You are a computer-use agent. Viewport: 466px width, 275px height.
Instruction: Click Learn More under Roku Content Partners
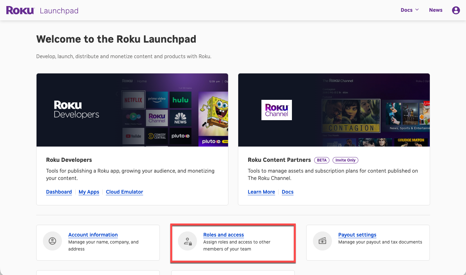click(x=261, y=192)
